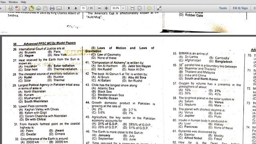Image resolution: width=256 pixels, height=144 pixels.
Task: Open the View menu
Action: 3,2
